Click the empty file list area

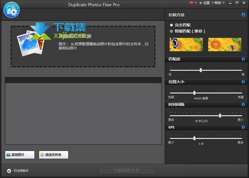(x=83, y=113)
